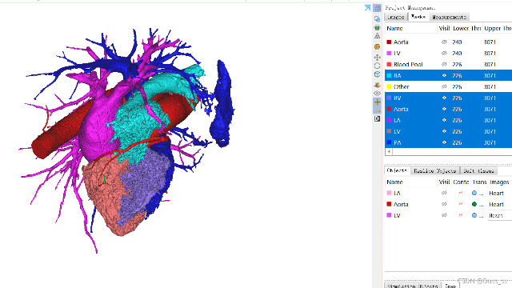Click the pan view cross-arrows icon
The width and height of the screenshot is (512, 288).
pos(377,58)
